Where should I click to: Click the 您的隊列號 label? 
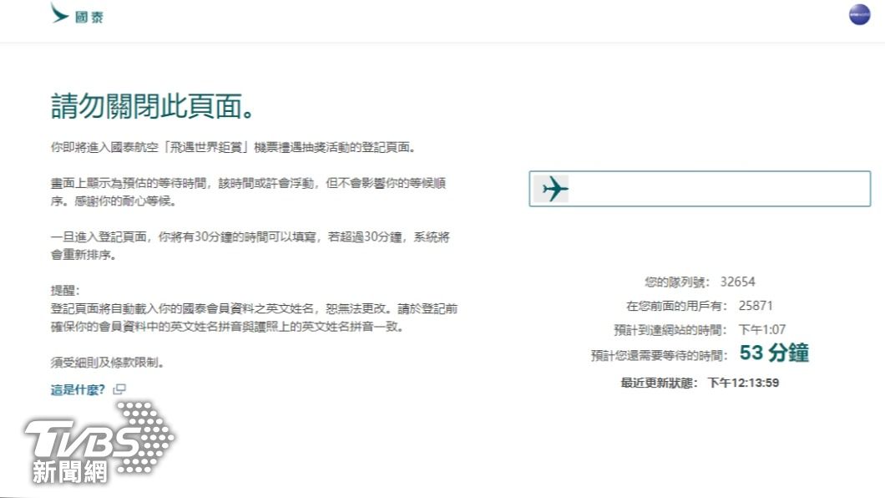coord(677,282)
